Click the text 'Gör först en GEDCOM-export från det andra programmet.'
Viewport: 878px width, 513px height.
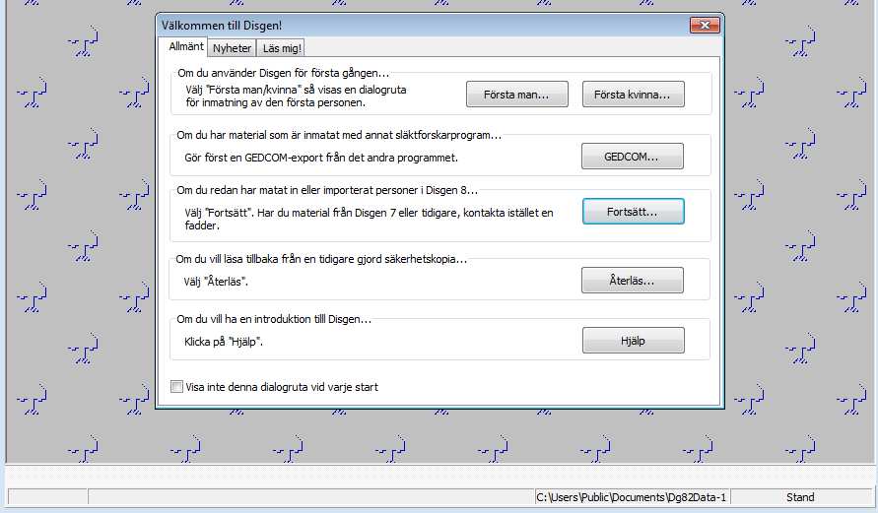[x=321, y=158]
